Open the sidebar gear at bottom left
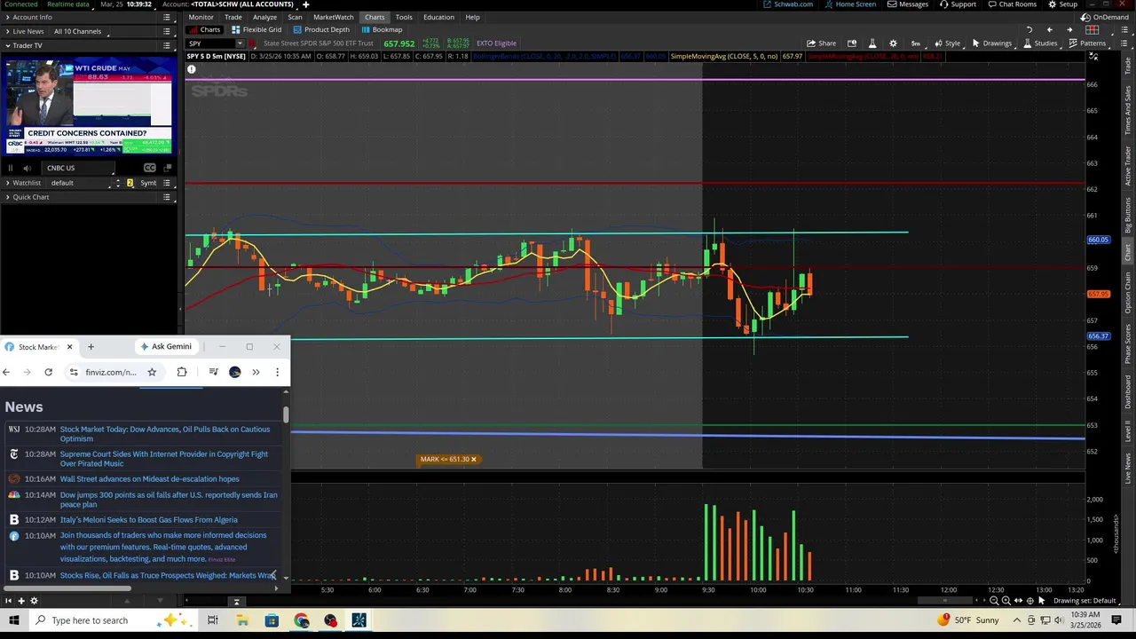Image resolution: width=1136 pixels, height=639 pixels. tap(35, 601)
